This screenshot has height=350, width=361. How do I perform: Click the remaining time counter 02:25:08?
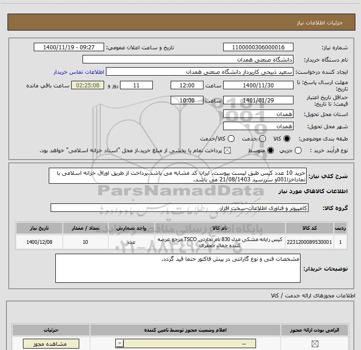coord(88,85)
